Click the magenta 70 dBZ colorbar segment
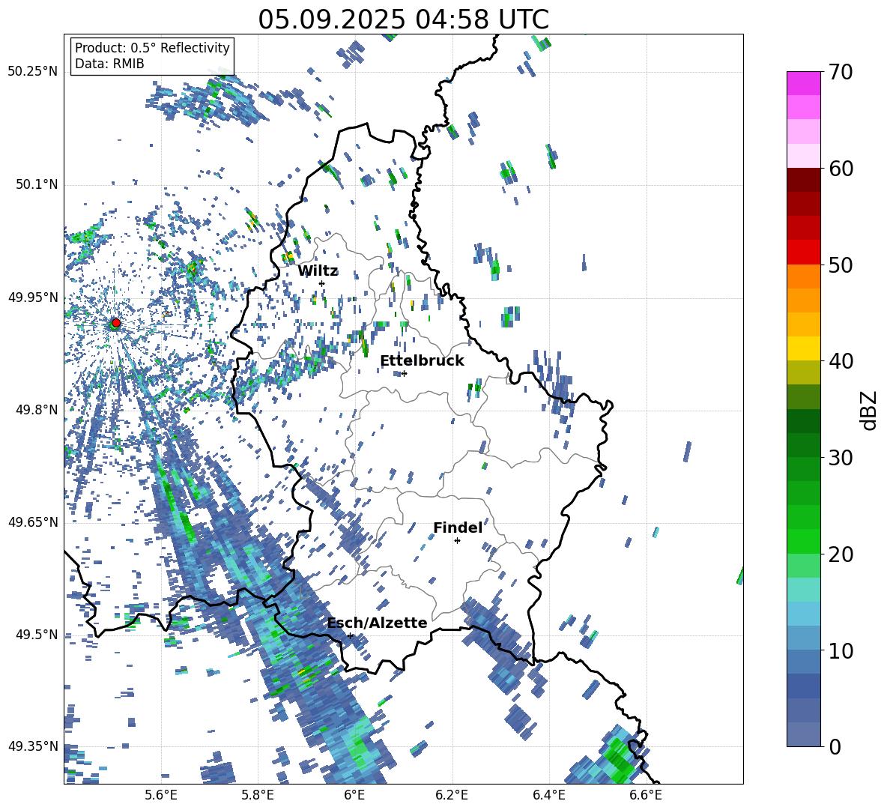This screenshot has height=810, width=887. click(x=803, y=83)
